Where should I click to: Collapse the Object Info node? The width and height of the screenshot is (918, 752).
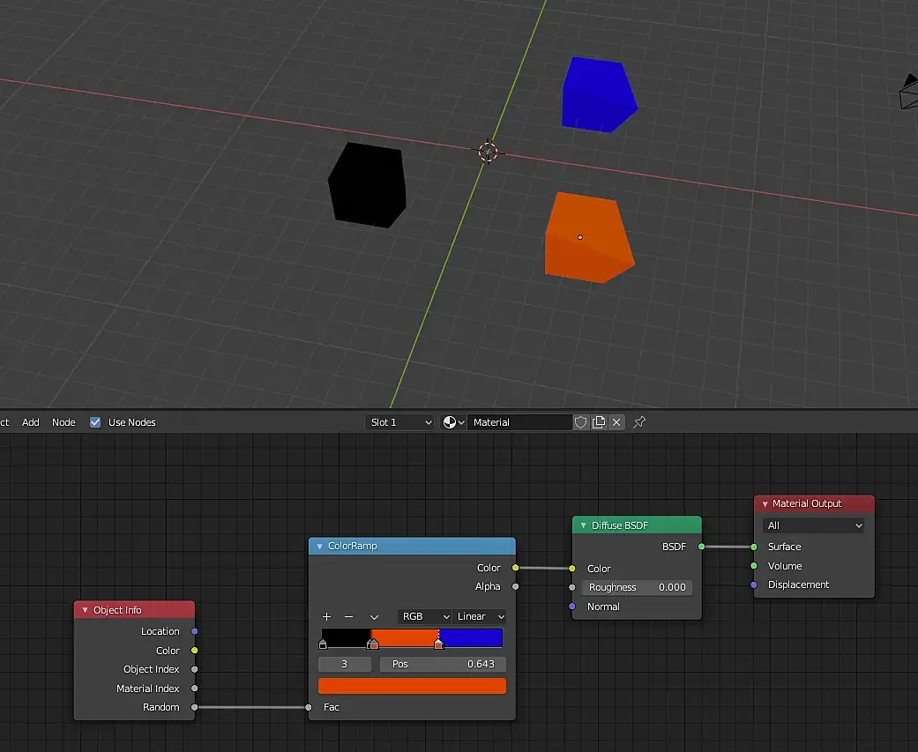pyautogui.click(x=85, y=610)
